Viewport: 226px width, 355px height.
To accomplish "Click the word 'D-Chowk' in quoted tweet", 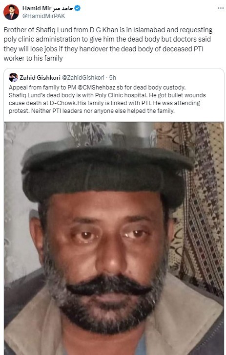I will pyautogui.click(x=63, y=103).
